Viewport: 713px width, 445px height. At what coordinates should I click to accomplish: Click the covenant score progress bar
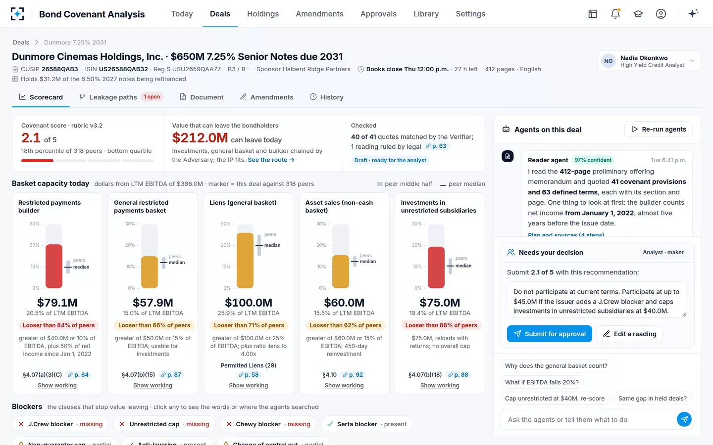[x=88, y=161]
